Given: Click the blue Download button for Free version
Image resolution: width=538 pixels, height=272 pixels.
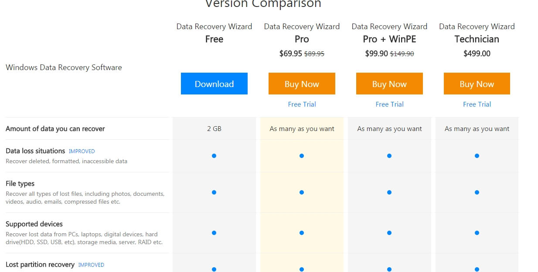Looking at the screenshot, I should [x=214, y=84].
